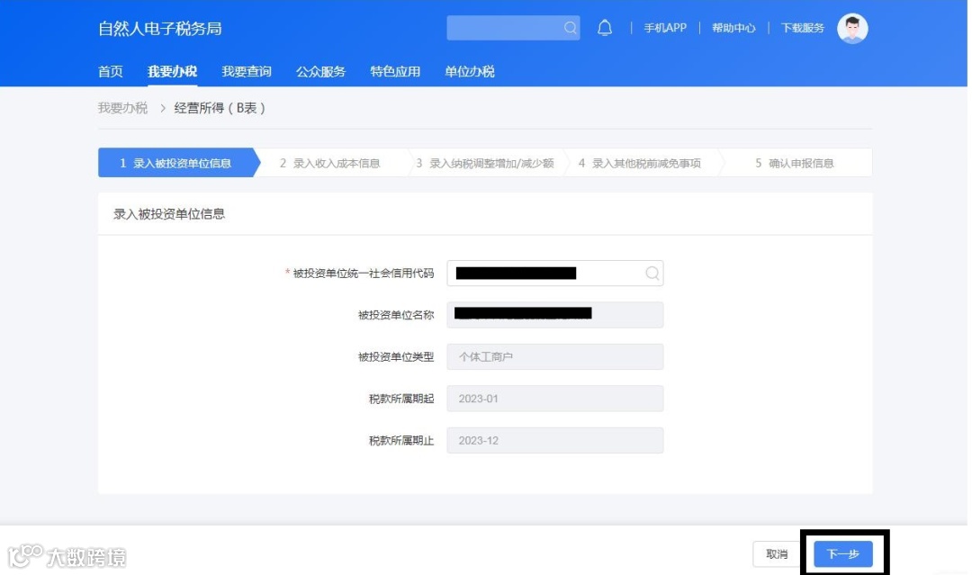Screen dimensions: 972x575
Task: Click the 下一步 button
Action: pyautogui.click(x=843, y=554)
